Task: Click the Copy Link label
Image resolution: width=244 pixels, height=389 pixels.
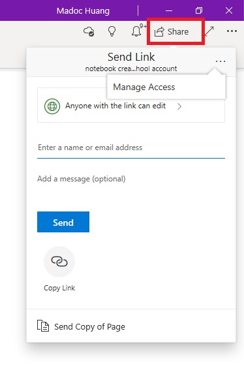Action: click(x=59, y=288)
